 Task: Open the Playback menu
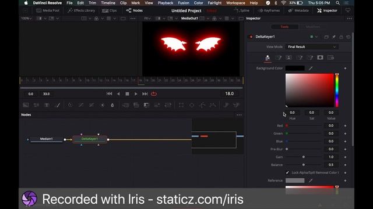(166, 3)
